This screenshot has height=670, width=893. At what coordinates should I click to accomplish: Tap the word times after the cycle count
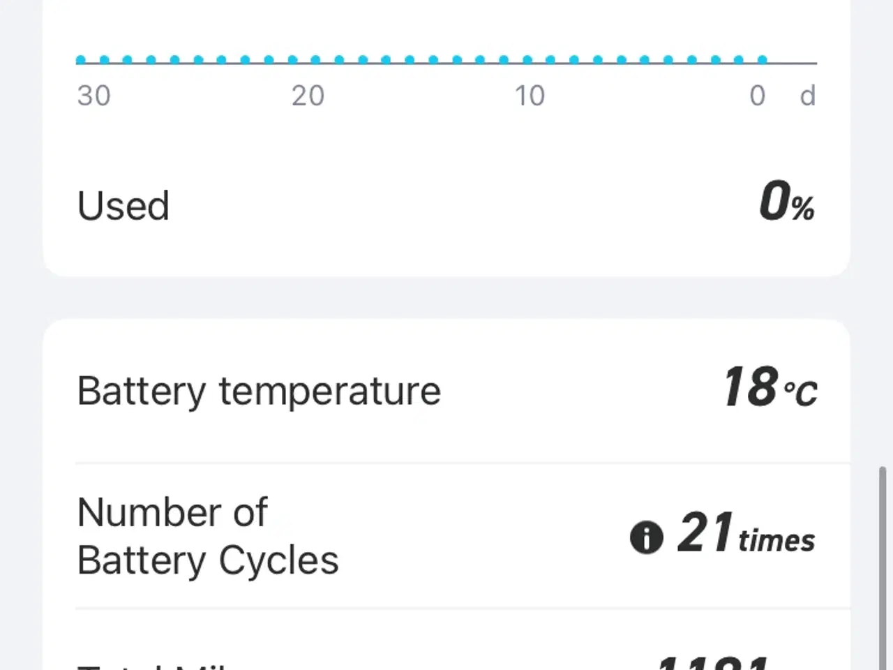click(x=776, y=541)
